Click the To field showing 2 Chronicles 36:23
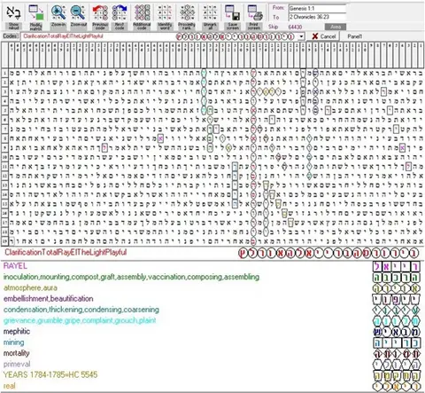The image size is (425, 393). (x=317, y=17)
